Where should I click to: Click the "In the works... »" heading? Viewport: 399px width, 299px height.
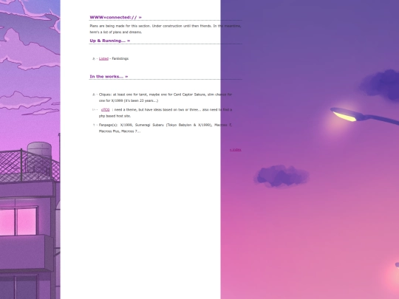point(109,77)
